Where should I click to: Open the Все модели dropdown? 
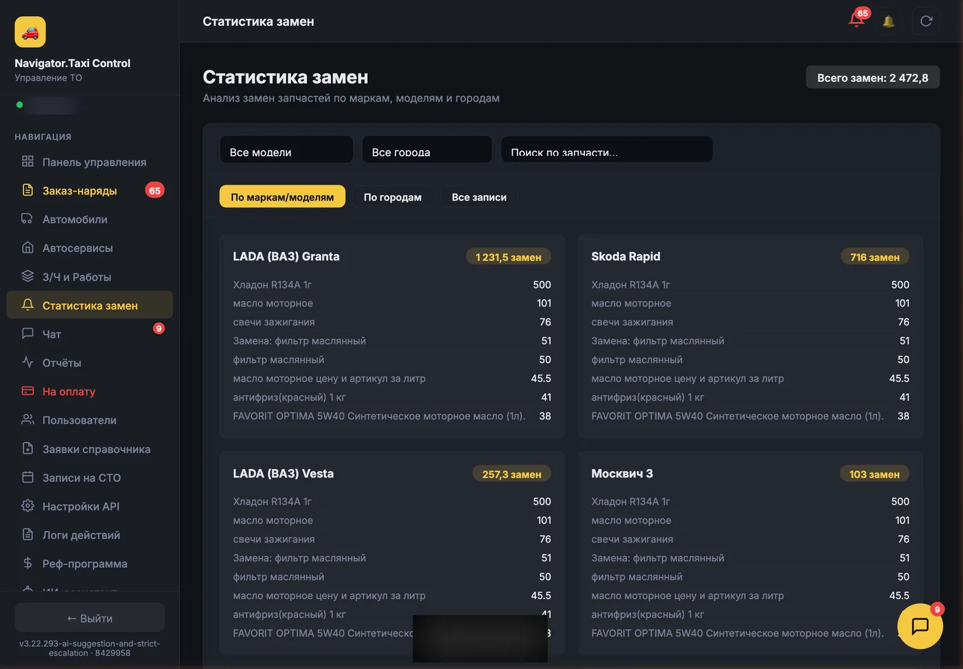point(286,149)
